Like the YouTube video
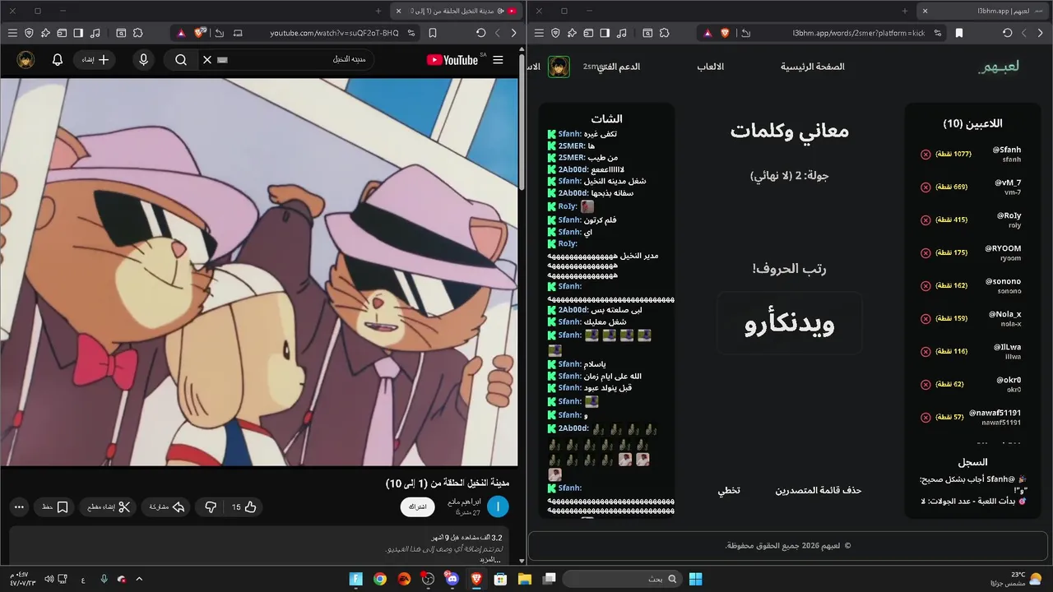This screenshot has height=592, width=1053. pos(244,507)
